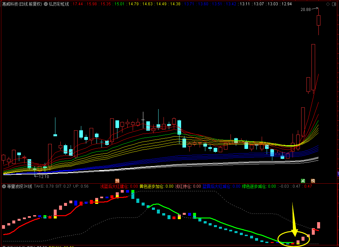Image resolution: width=339 pixels, height=247 pixels.
Task: Click the outlined diamond icon top-right
Action: coord(328,4)
